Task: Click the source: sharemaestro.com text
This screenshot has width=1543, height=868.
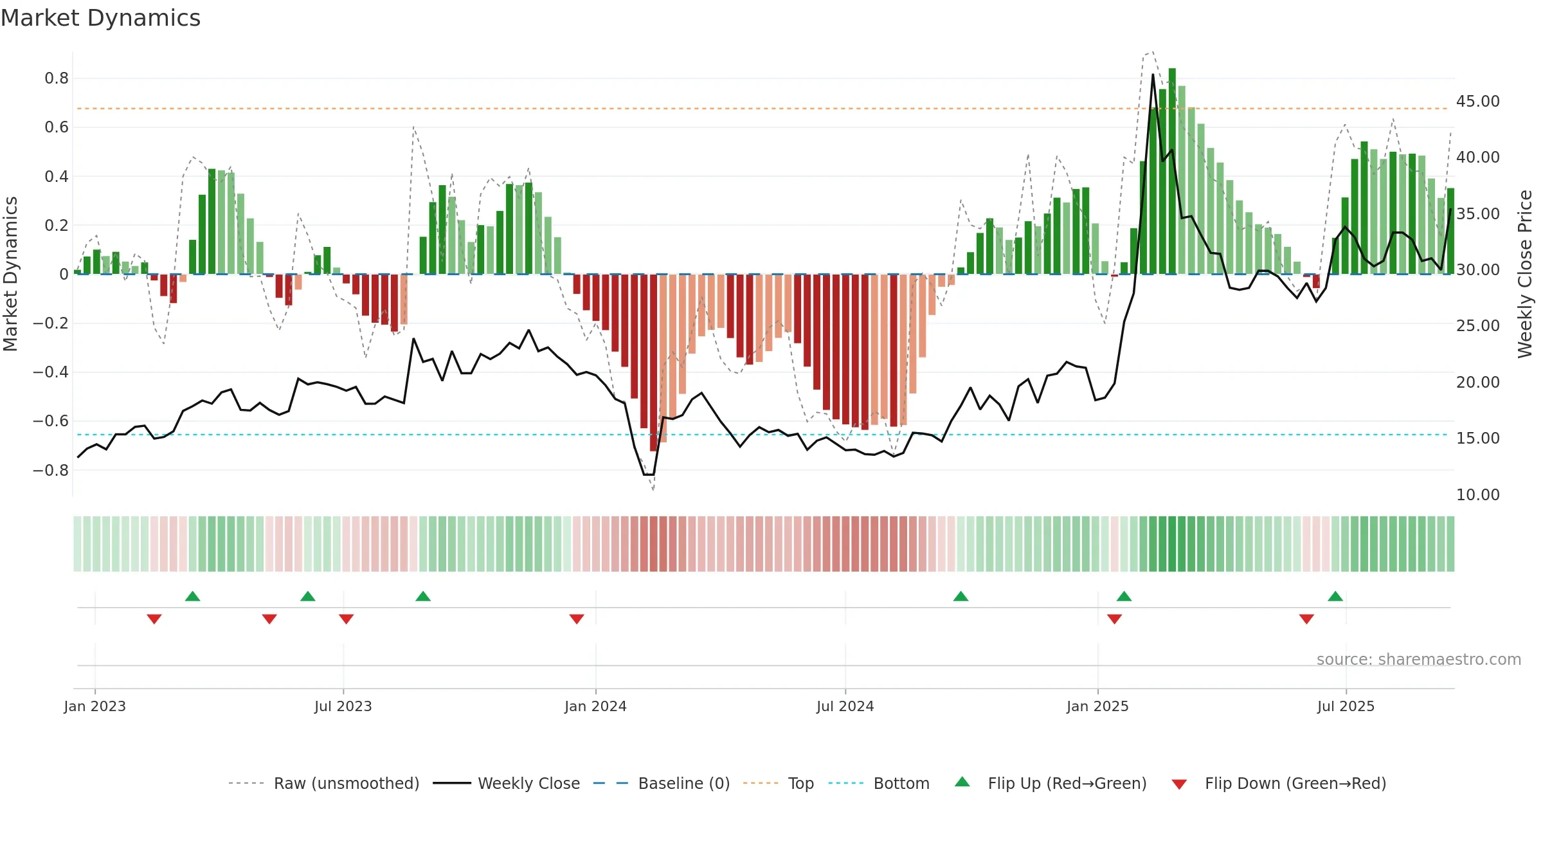Action: (x=1419, y=659)
